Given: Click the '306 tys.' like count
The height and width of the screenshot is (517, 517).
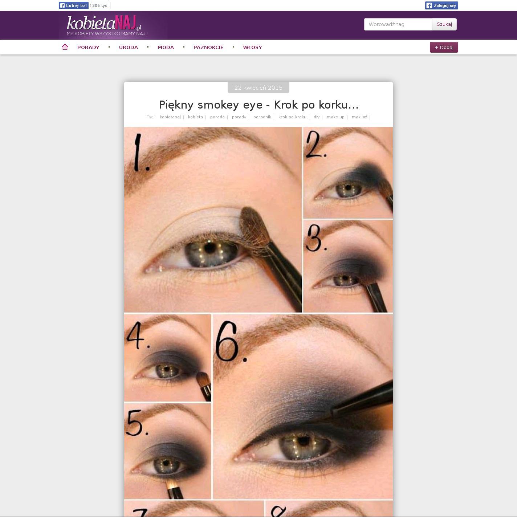Looking at the screenshot, I should 100,5.
